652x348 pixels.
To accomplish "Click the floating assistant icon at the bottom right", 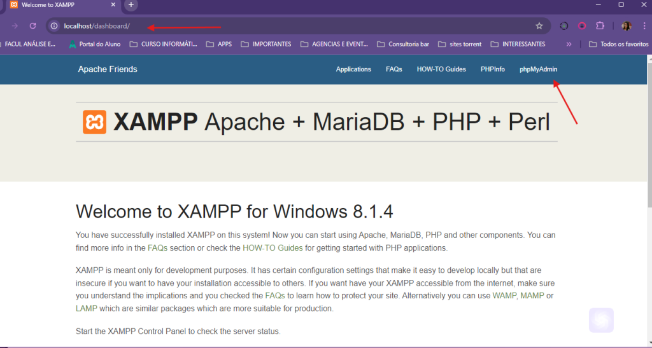I will pos(601,320).
